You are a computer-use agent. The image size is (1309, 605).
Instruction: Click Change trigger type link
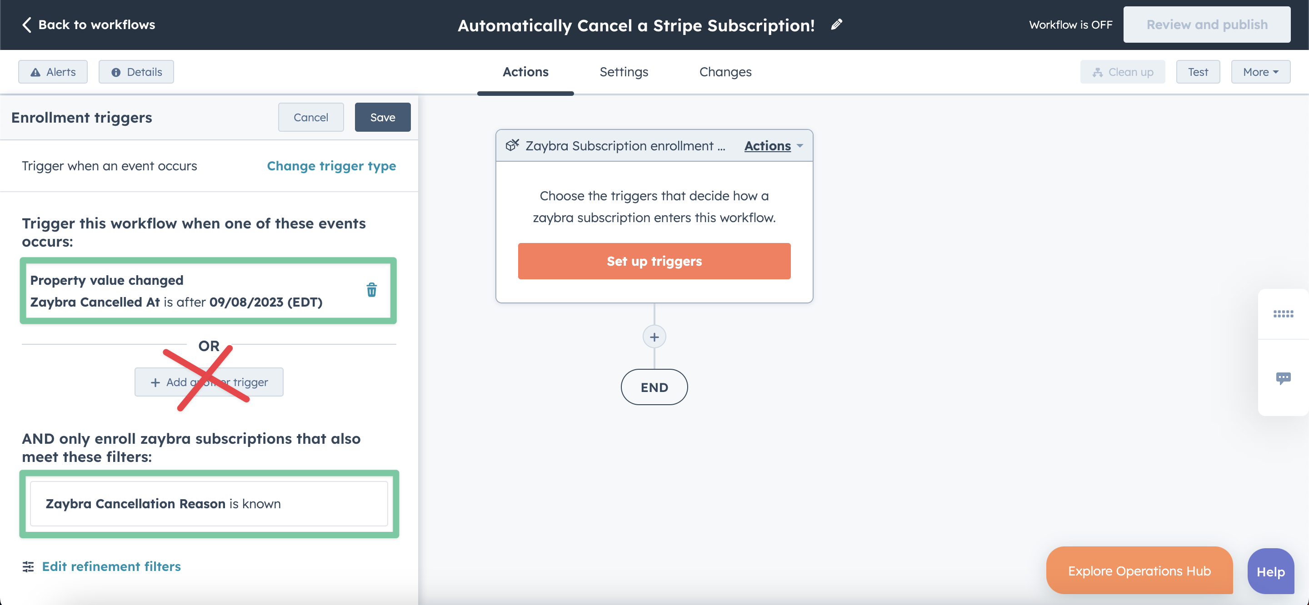pos(331,166)
